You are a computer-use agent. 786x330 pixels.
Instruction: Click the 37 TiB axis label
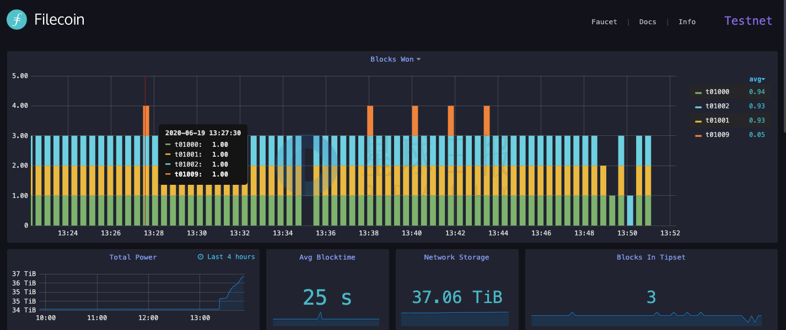pos(24,274)
